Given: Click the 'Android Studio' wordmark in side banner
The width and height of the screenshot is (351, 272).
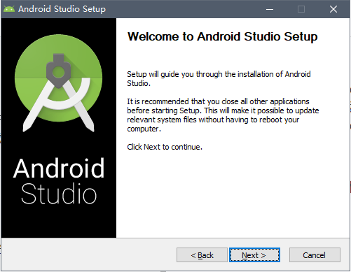Looking at the screenshot, I should click(59, 181).
